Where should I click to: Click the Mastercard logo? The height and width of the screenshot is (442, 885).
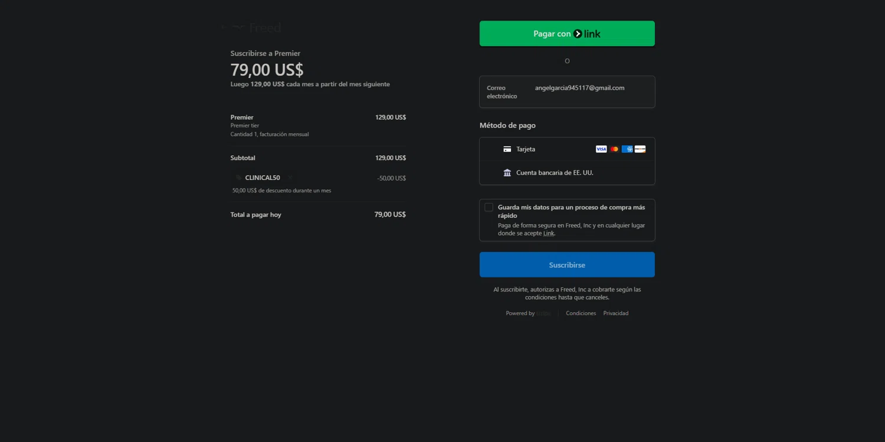pyautogui.click(x=614, y=149)
